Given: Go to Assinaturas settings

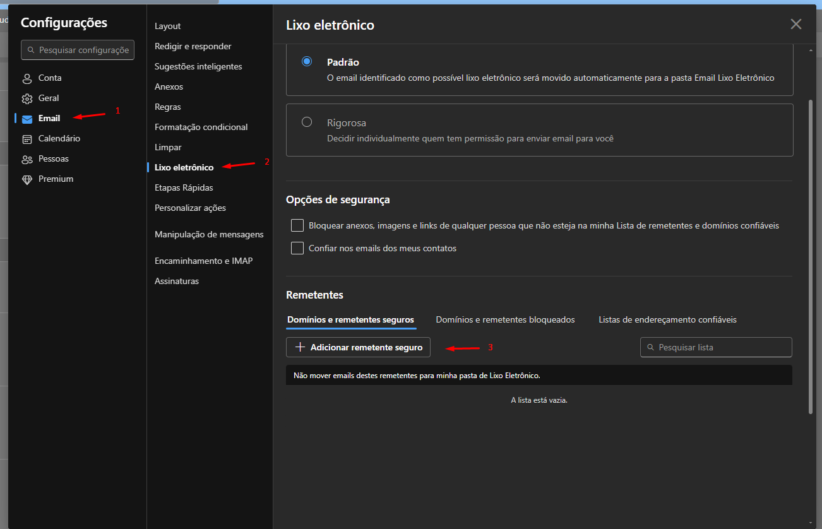Looking at the screenshot, I should point(177,281).
